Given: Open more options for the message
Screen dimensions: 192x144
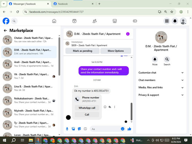Looking at the screenshot, I should click(114, 107).
